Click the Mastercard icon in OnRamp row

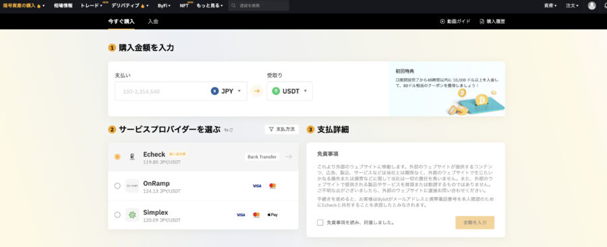[x=272, y=186]
